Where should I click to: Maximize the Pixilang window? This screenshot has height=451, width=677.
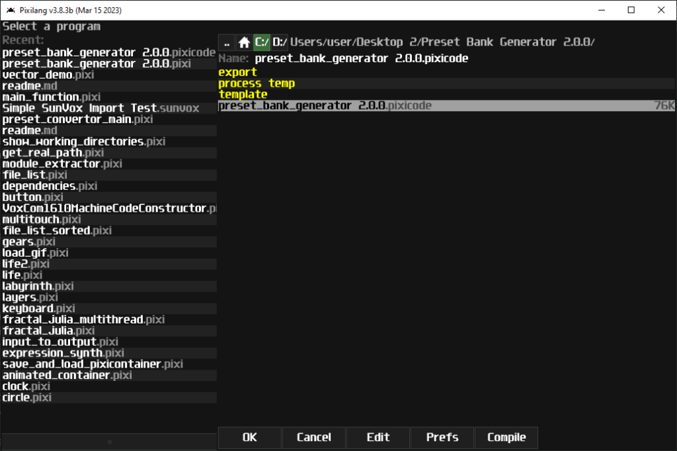631,11
